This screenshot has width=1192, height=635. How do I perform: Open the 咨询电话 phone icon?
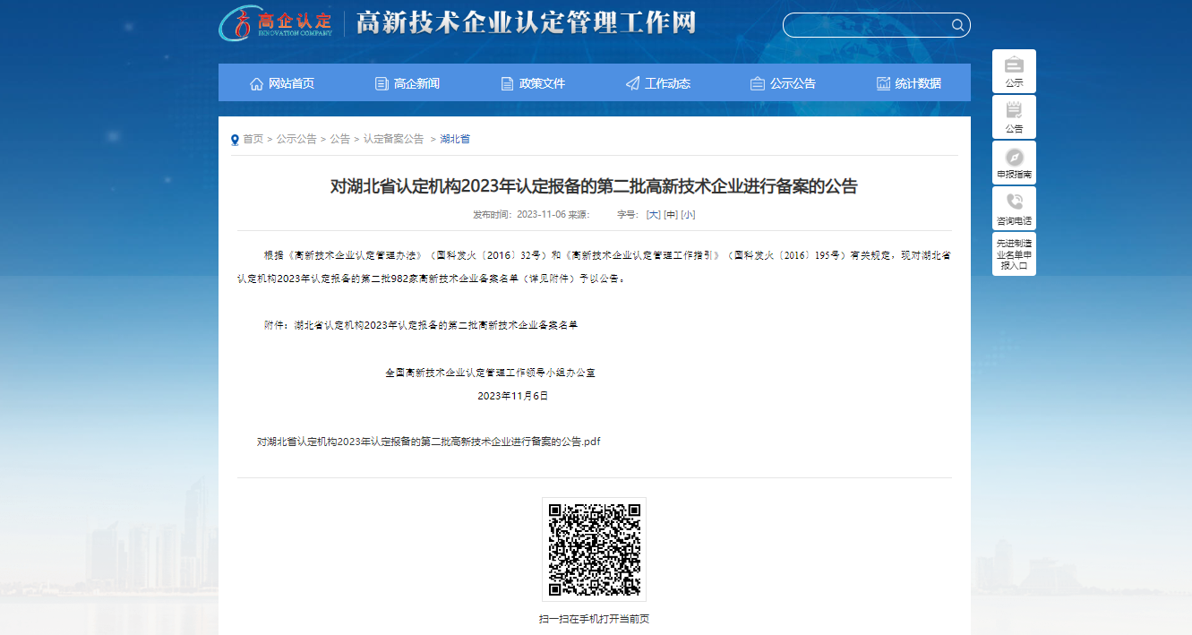(x=1014, y=202)
